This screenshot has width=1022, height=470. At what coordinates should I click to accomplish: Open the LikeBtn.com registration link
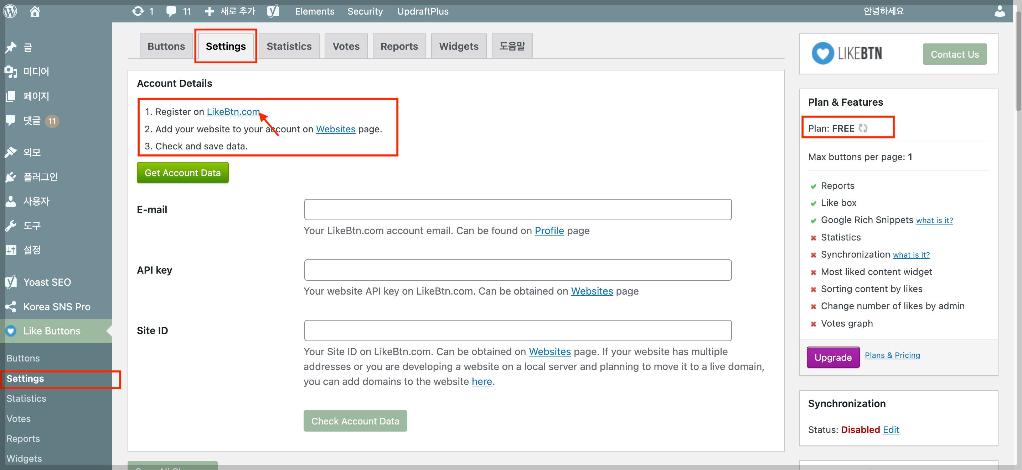click(233, 112)
